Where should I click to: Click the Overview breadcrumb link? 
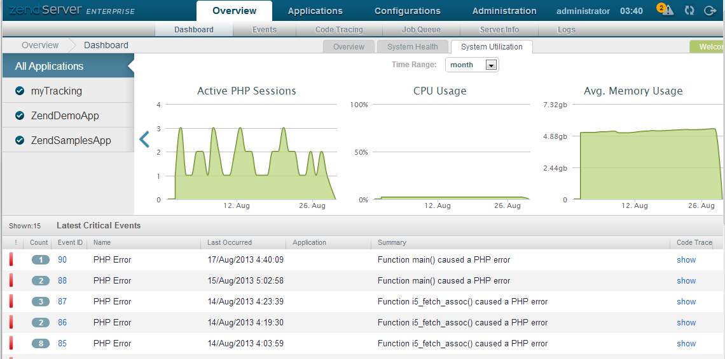40,45
